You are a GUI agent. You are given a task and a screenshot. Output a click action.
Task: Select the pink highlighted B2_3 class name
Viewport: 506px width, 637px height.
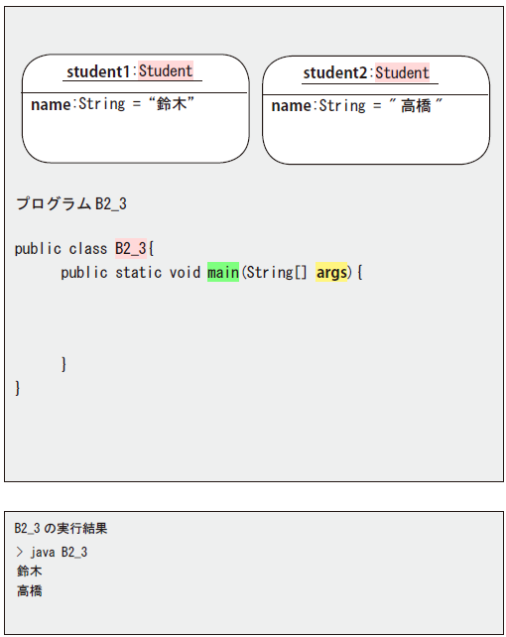coord(131,249)
